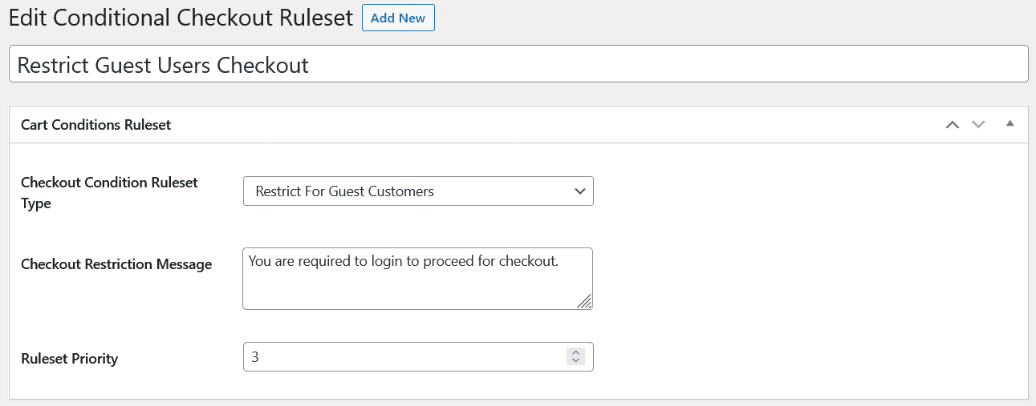1036x406 pixels.
Task: Open the Checkout Condition Ruleset Type dropdown
Action: point(417,191)
